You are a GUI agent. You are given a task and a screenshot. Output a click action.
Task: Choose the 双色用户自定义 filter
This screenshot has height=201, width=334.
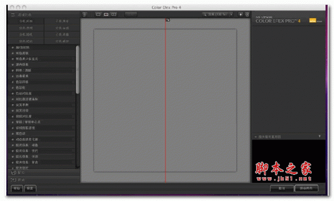[42, 59]
